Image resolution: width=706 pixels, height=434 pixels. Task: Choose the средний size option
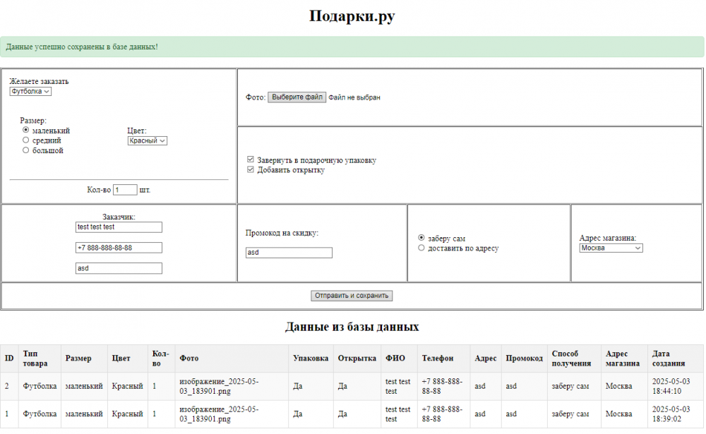pyautogui.click(x=26, y=140)
